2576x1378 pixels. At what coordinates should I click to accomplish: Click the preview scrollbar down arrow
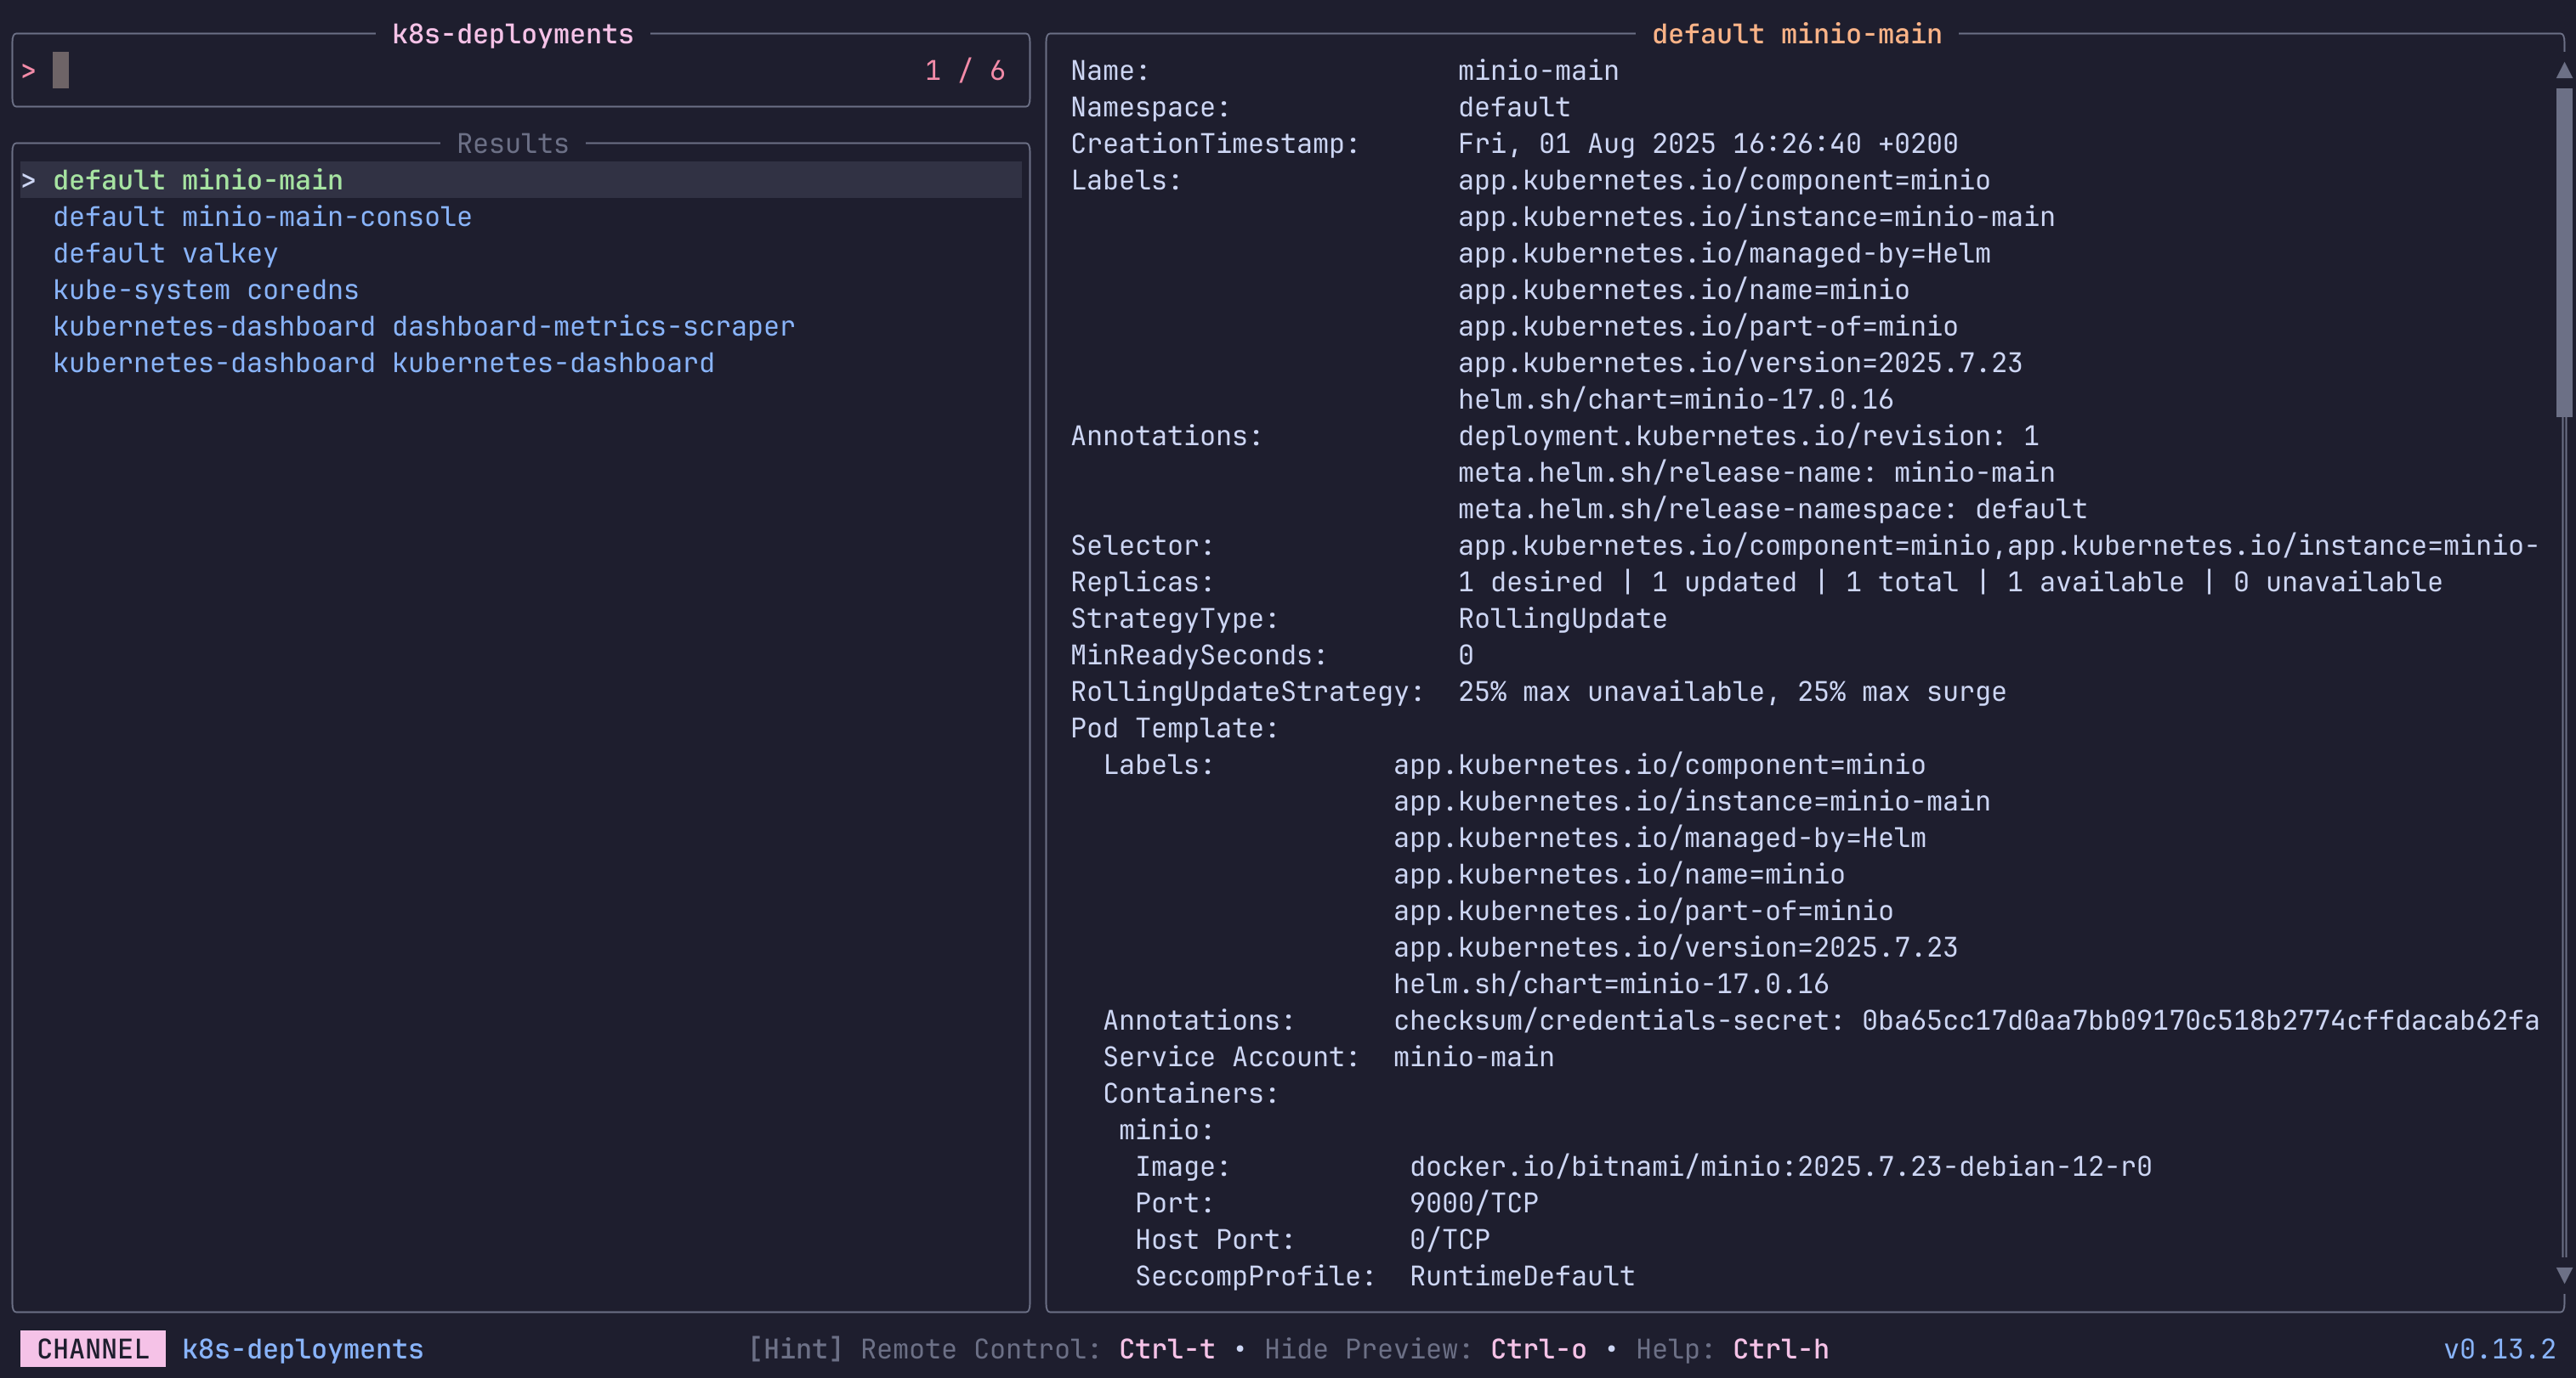pos(2563,1276)
